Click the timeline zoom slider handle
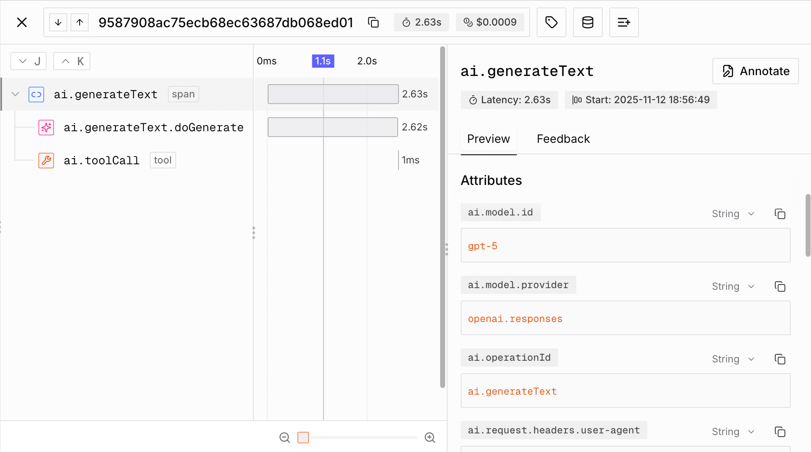Screen dimensions: 811x452 pyautogui.click(x=303, y=438)
